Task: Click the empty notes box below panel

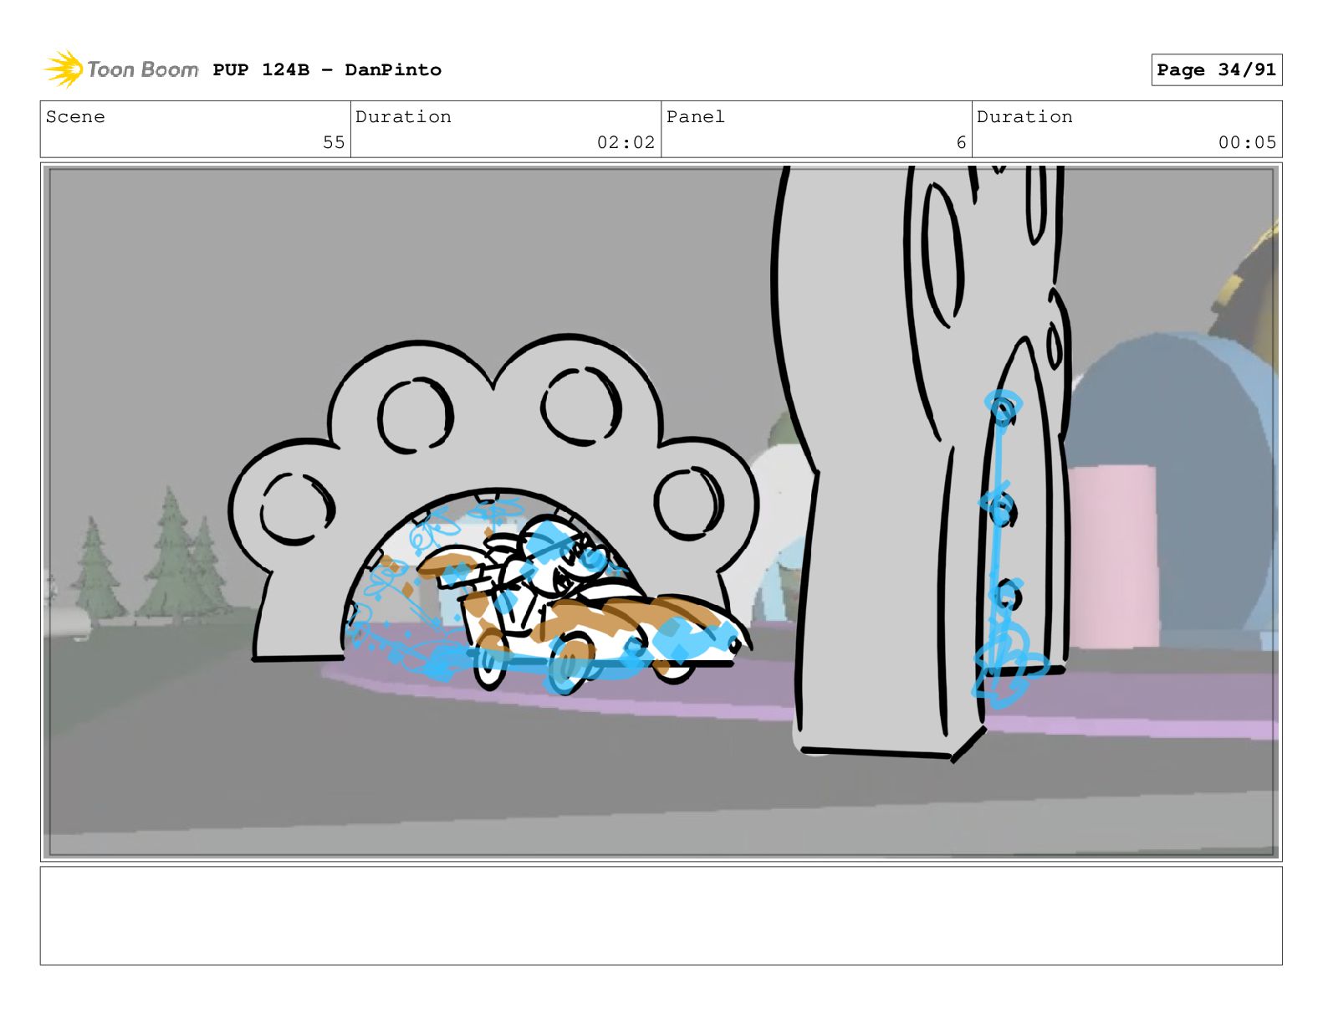Action: click(661, 915)
